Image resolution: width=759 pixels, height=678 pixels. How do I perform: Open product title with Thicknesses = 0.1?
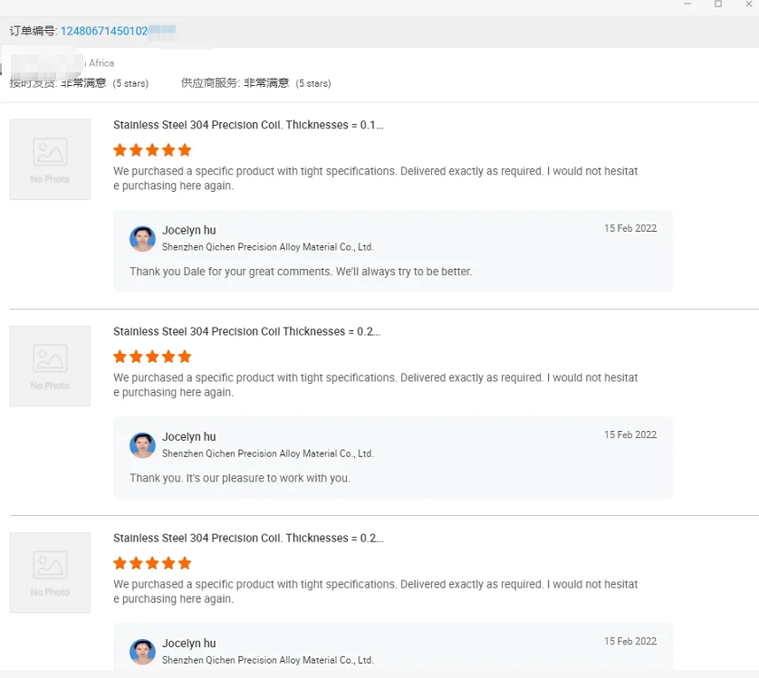[248, 125]
